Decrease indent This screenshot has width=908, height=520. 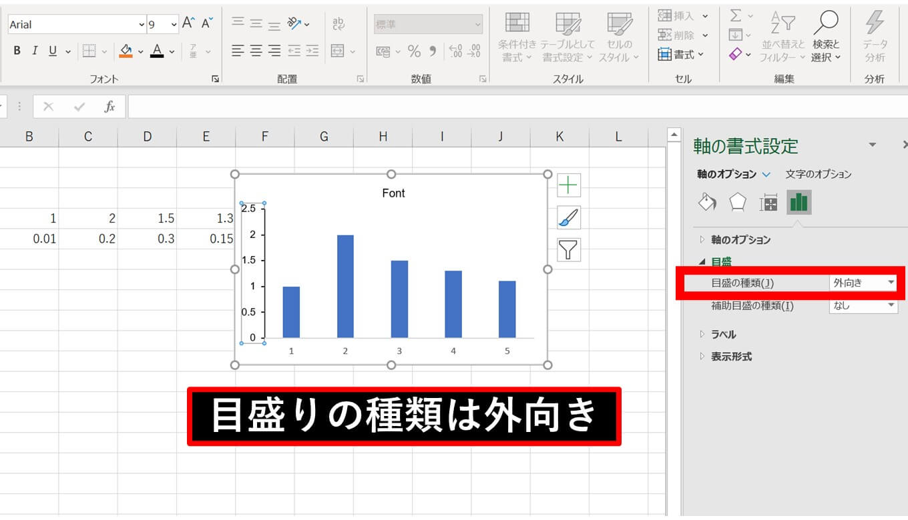click(x=294, y=51)
